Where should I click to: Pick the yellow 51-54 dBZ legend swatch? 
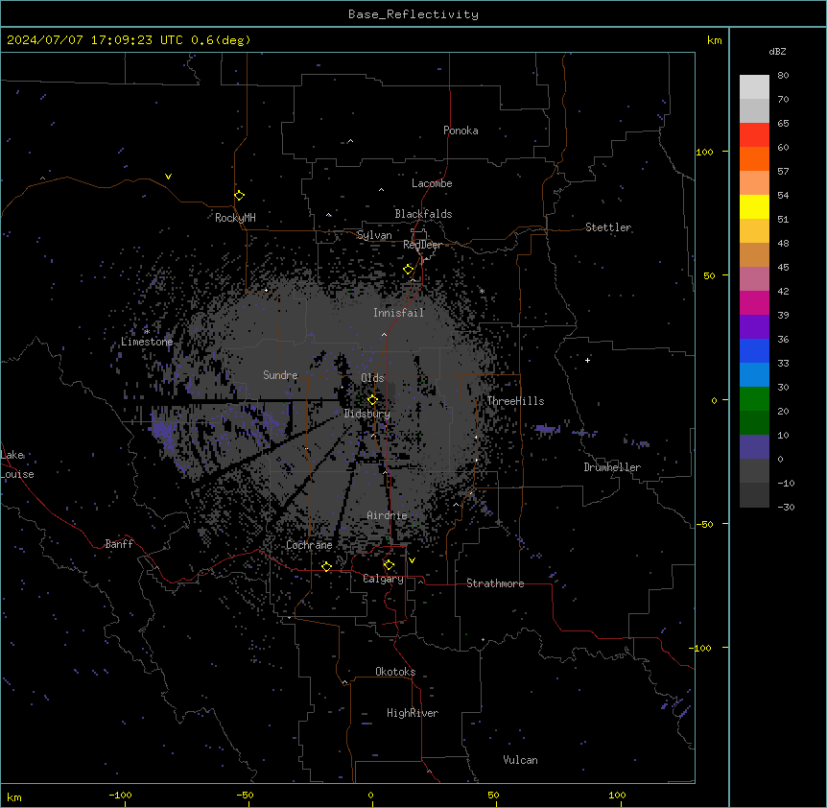pyautogui.click(x=754, y=206)
